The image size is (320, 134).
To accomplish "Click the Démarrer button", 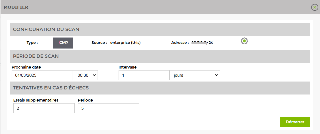I will click(295, 122).
